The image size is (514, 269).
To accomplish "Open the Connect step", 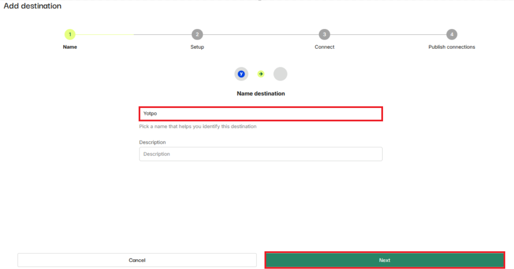I will click(x=324, y=47).
